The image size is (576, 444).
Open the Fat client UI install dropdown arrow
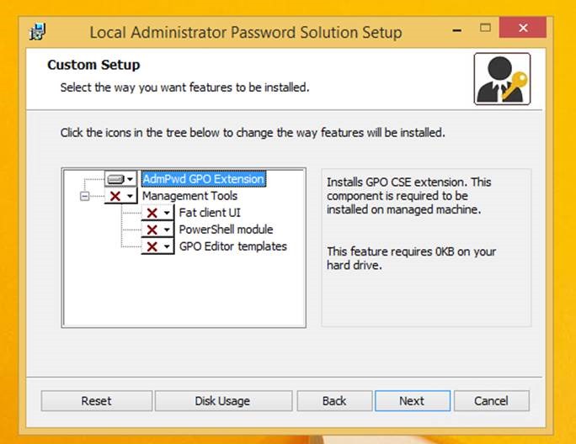167,213
